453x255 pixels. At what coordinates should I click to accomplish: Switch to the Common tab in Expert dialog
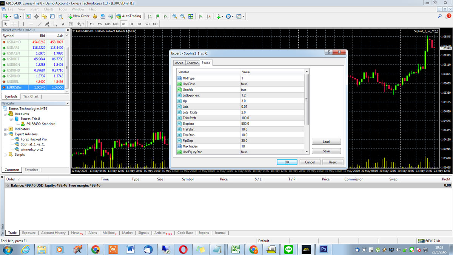pos(193,63)
